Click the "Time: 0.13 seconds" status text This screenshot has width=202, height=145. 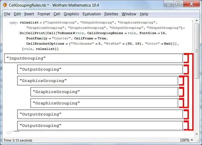click(x=18, y=140)
